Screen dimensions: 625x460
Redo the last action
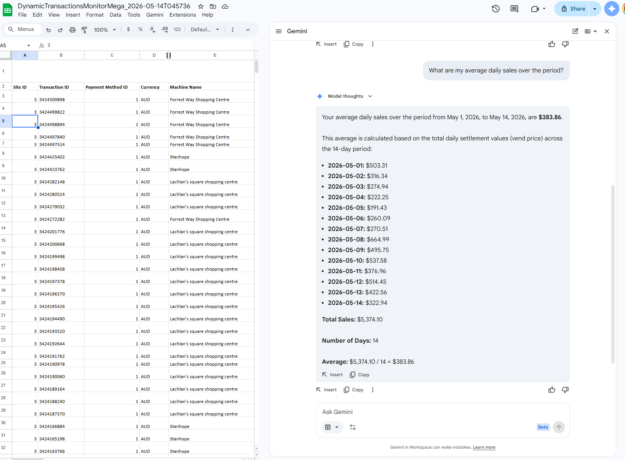point(60,29)
